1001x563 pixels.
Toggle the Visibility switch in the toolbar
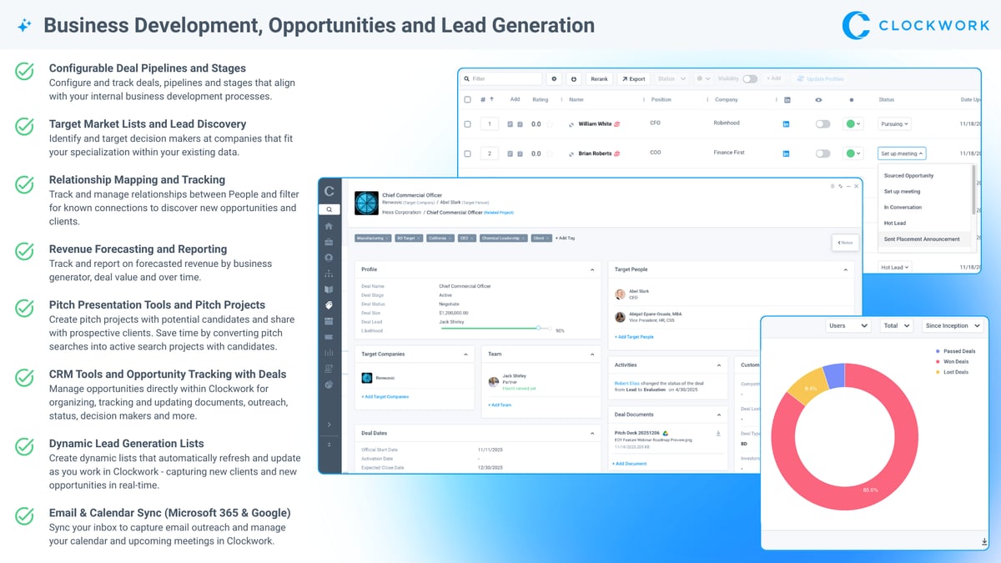click(x=750, y=79)
